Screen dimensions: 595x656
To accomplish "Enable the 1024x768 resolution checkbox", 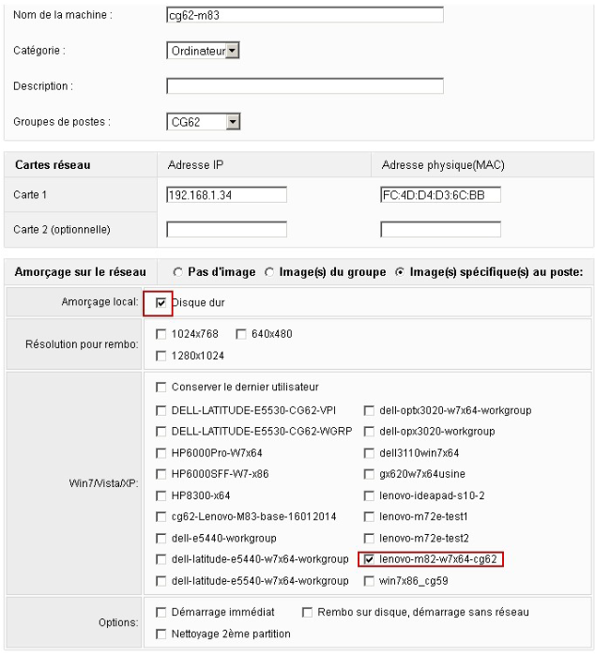I will pyautogui.click(x=161, y=334).
